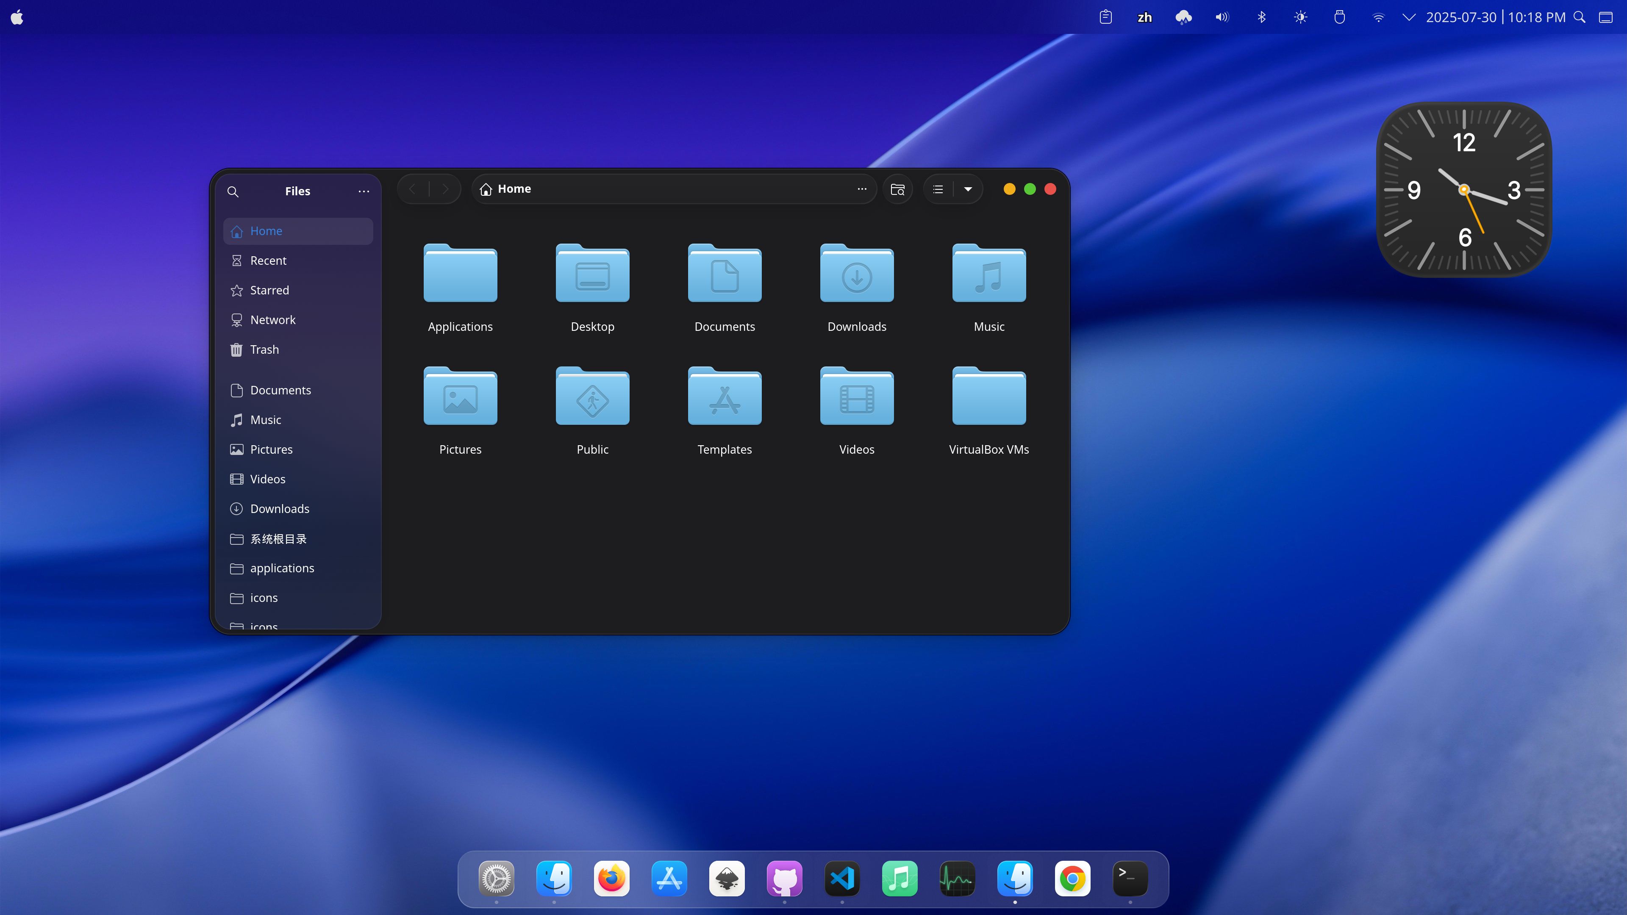Open search in the Files sidebar

[x=233, y=191]
